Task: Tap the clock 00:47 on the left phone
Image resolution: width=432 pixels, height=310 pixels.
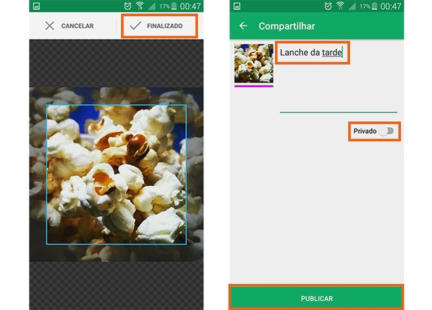Action: [x=191, y=6]
